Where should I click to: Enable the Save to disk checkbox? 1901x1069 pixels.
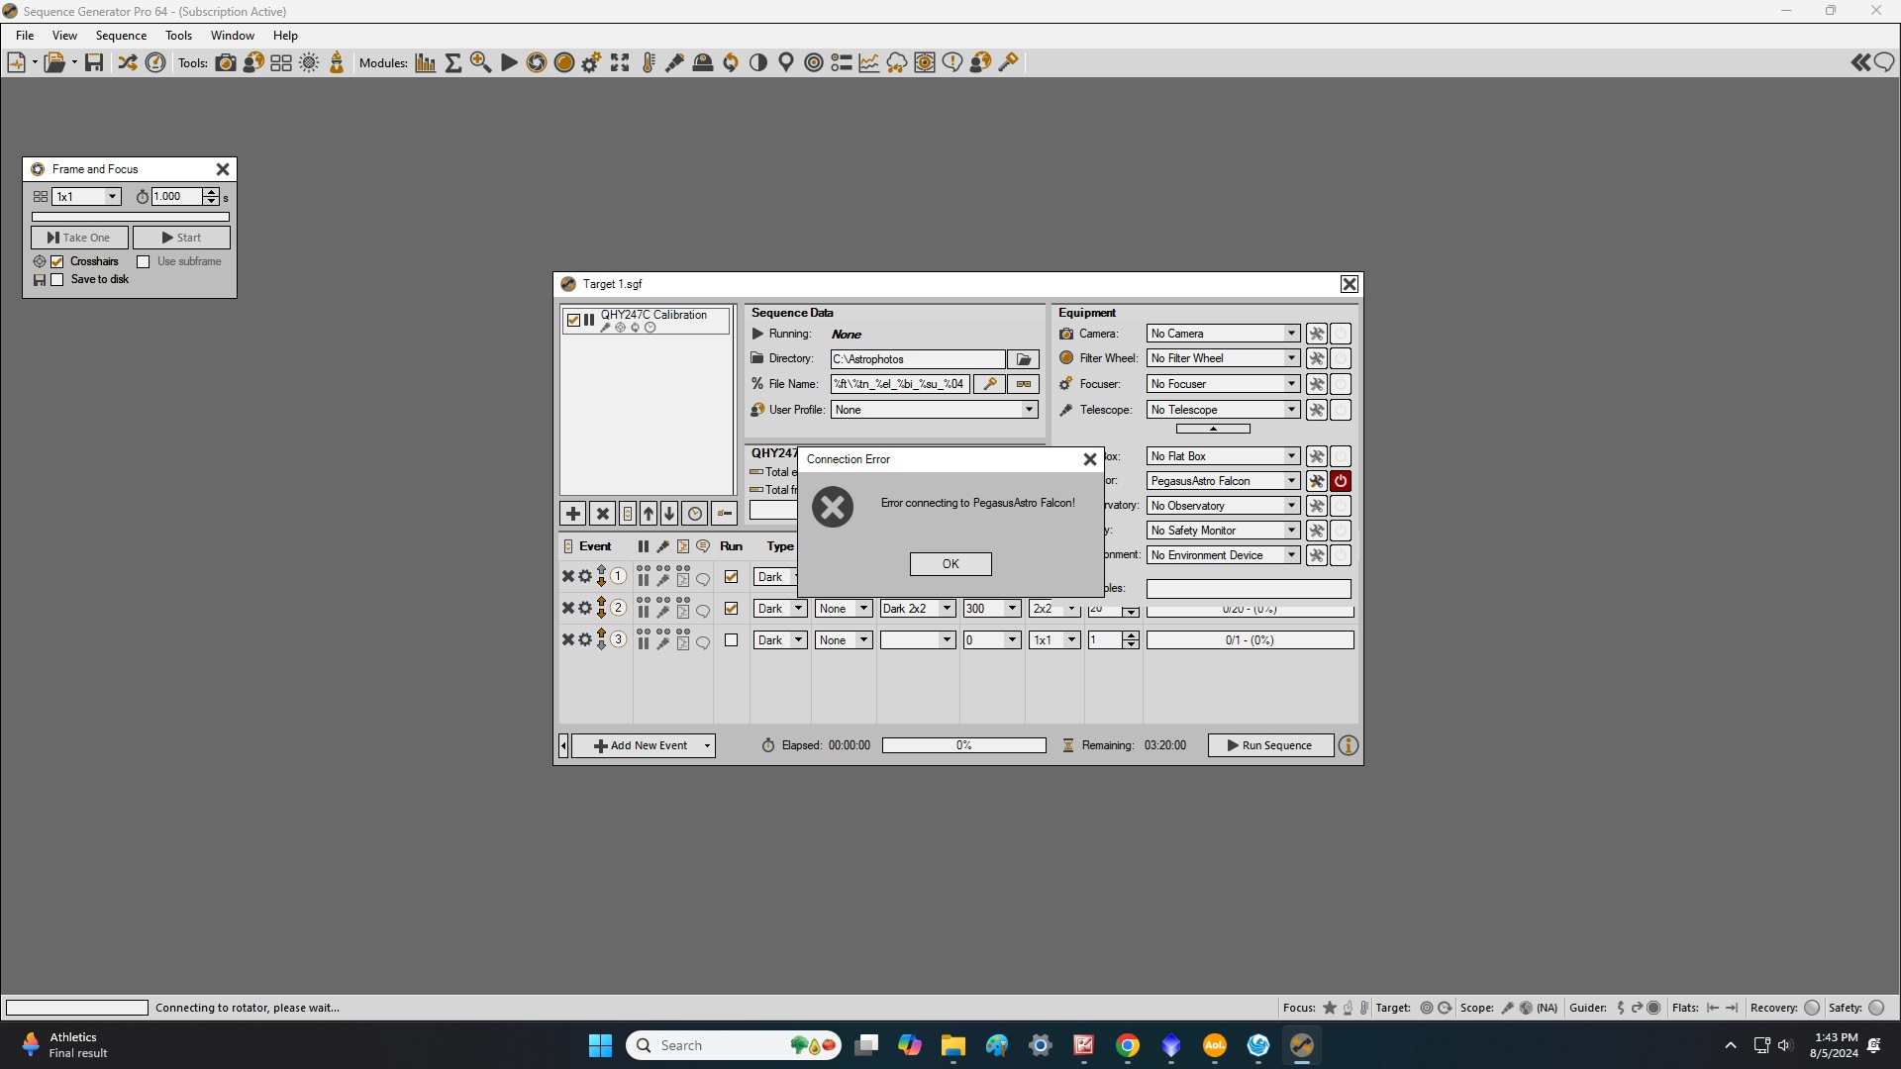(57, 280)
